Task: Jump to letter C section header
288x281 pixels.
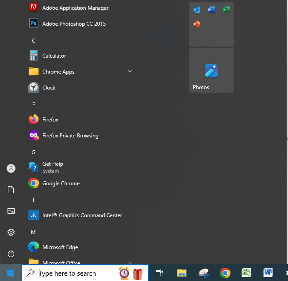Action: (34, 41)
